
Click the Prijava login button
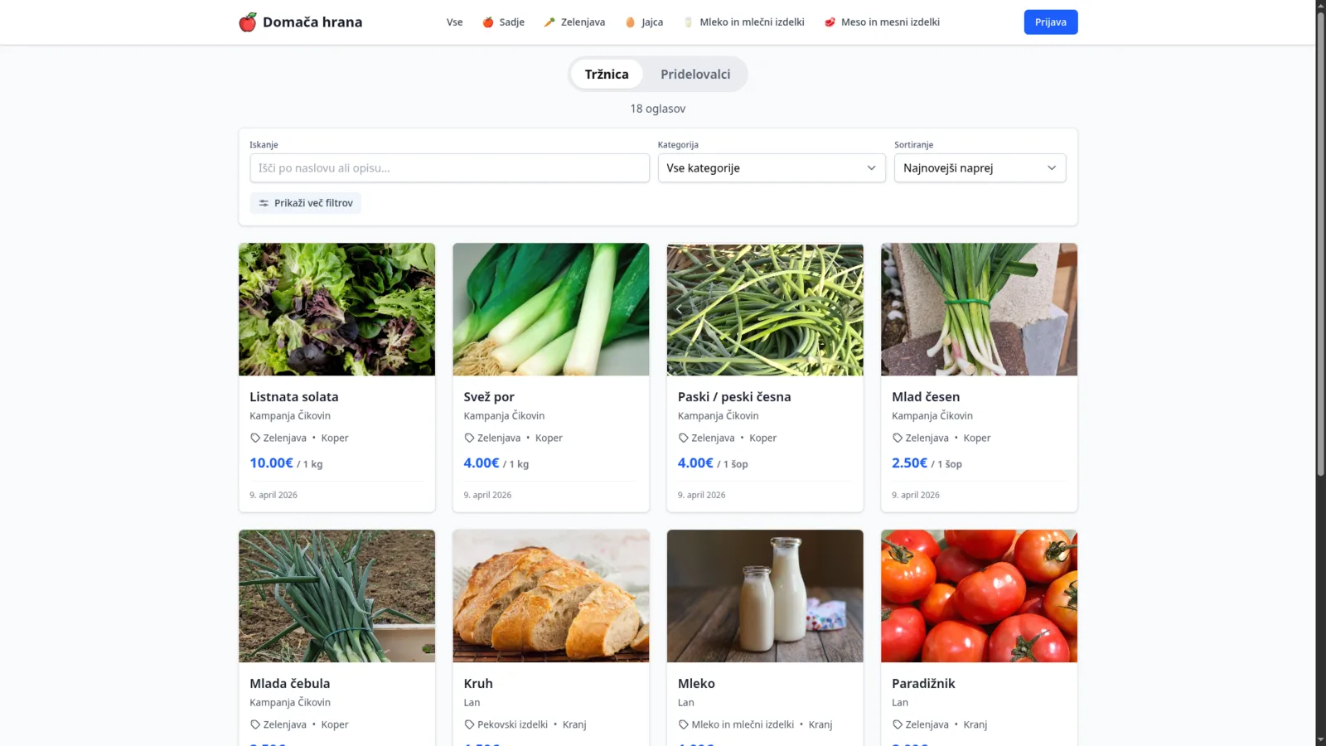coord(1050,22)
